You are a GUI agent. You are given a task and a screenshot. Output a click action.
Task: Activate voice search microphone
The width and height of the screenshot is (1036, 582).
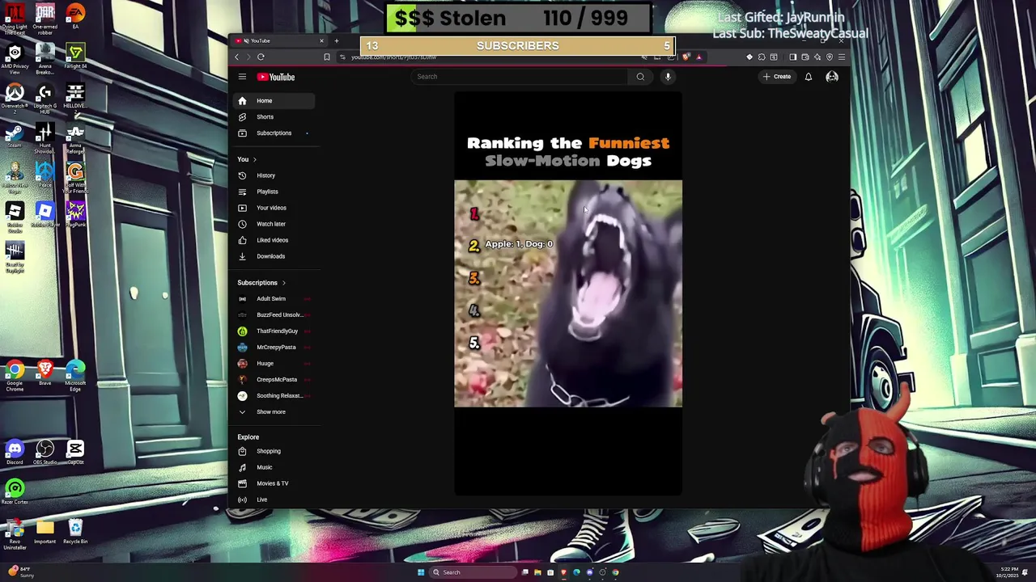(x=668, y=77)
